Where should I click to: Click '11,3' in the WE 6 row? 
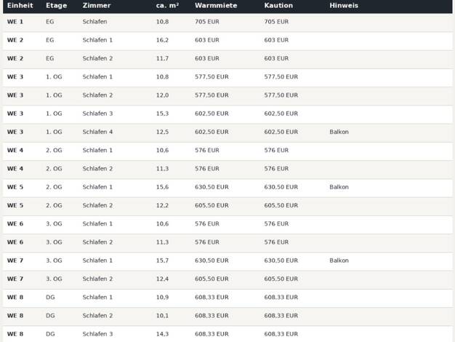click(162, 242)
